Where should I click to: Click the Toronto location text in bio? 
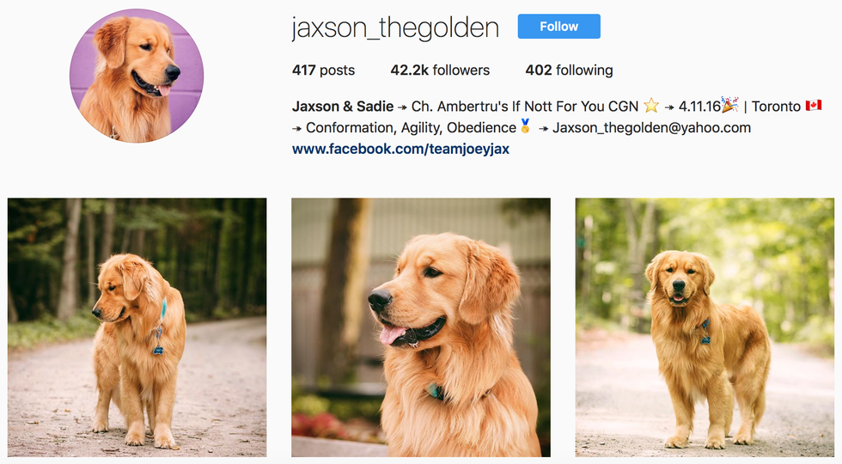click(x=776, y=107)
